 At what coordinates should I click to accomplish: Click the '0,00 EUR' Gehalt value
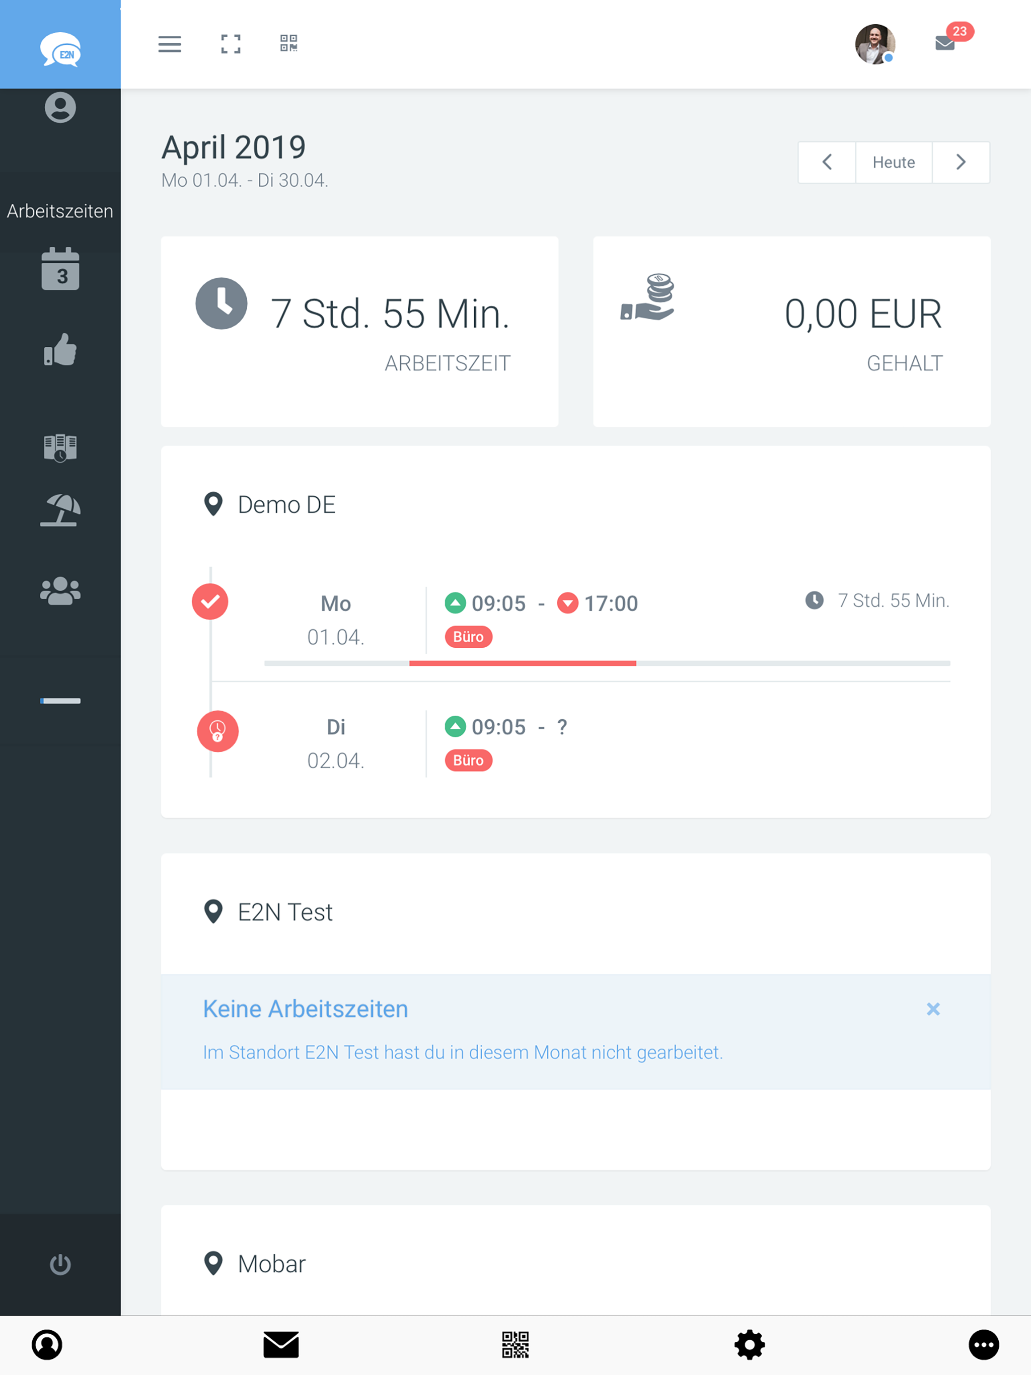pos(863,313)
